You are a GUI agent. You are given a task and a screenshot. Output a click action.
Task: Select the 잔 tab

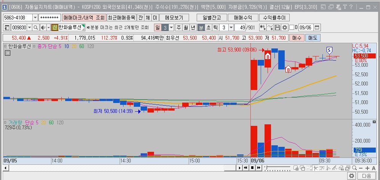click(141, 18)
